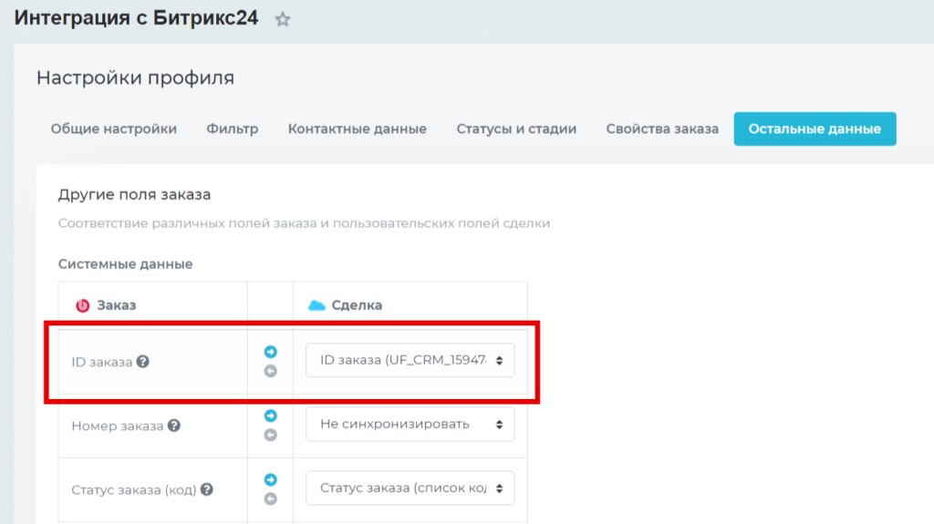
Task: Click the blue cloud Сделка icon
Action: coord(317,305)
